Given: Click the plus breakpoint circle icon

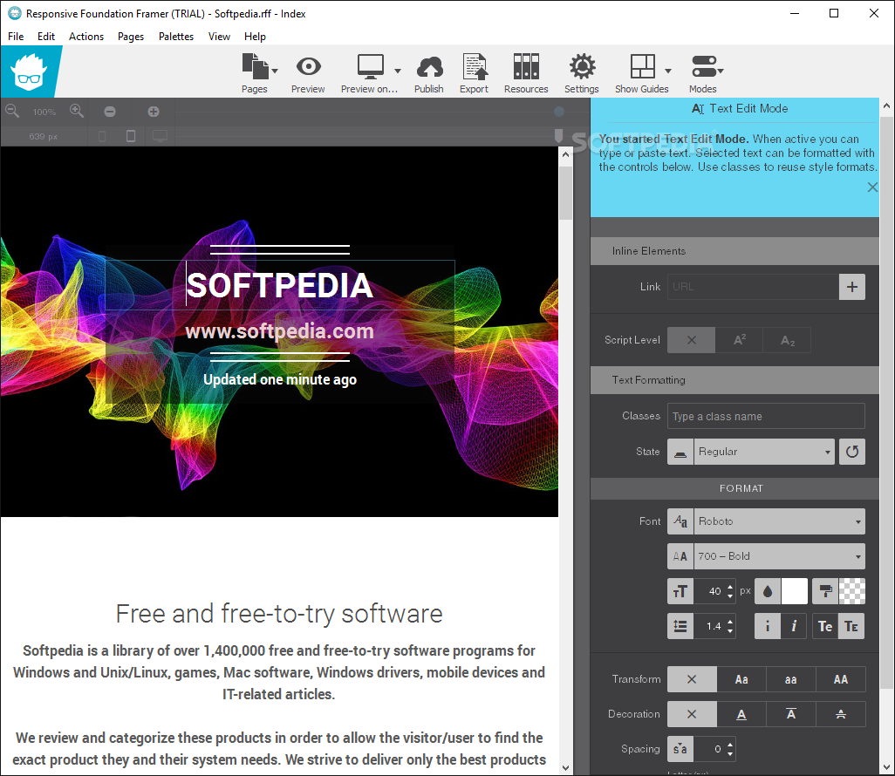Looking at the screenshot, I should (154, 112).
